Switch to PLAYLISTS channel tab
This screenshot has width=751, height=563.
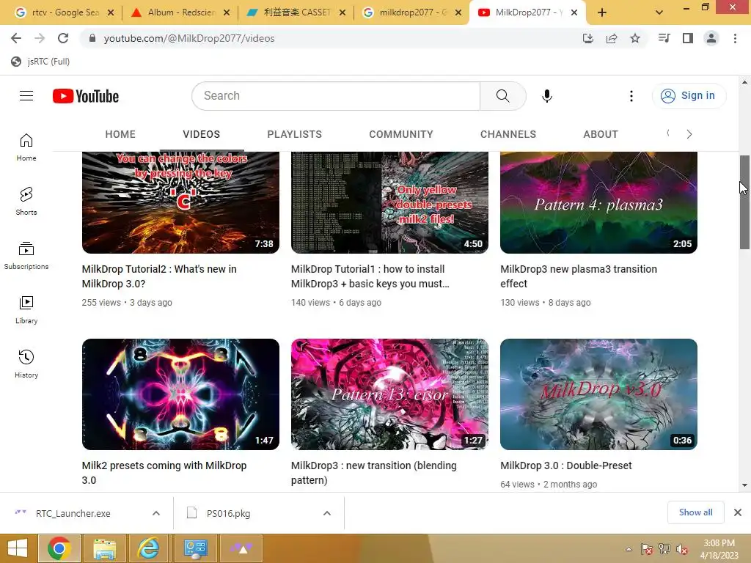pyautogui.click(x=295, y=135)
